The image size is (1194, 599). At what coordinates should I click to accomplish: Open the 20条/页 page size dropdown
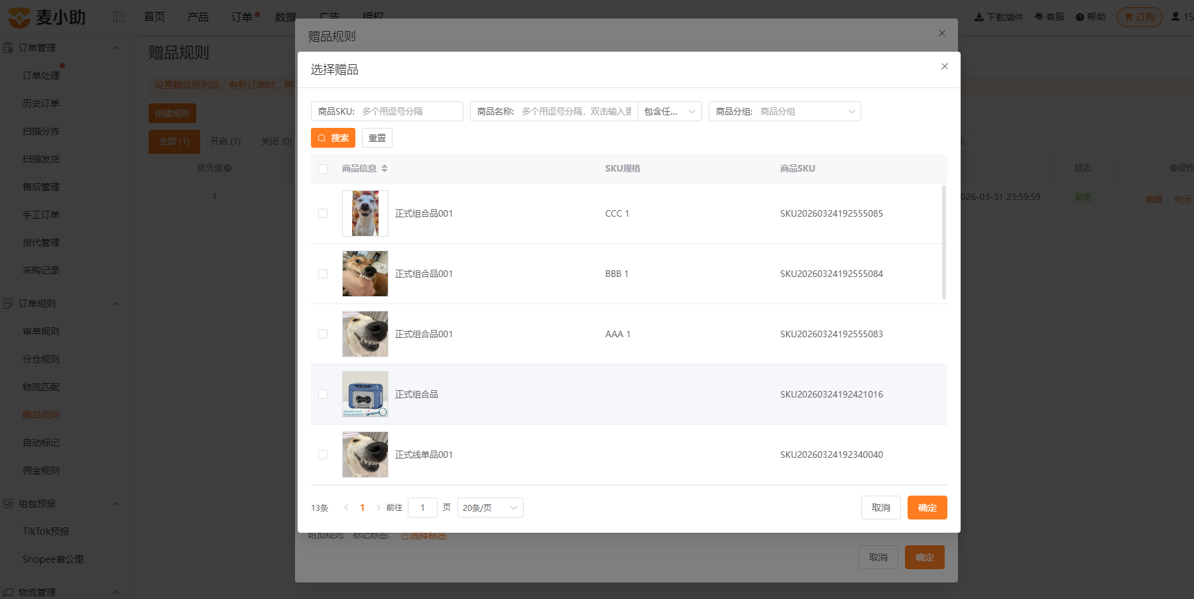click(x=491, y=508)
